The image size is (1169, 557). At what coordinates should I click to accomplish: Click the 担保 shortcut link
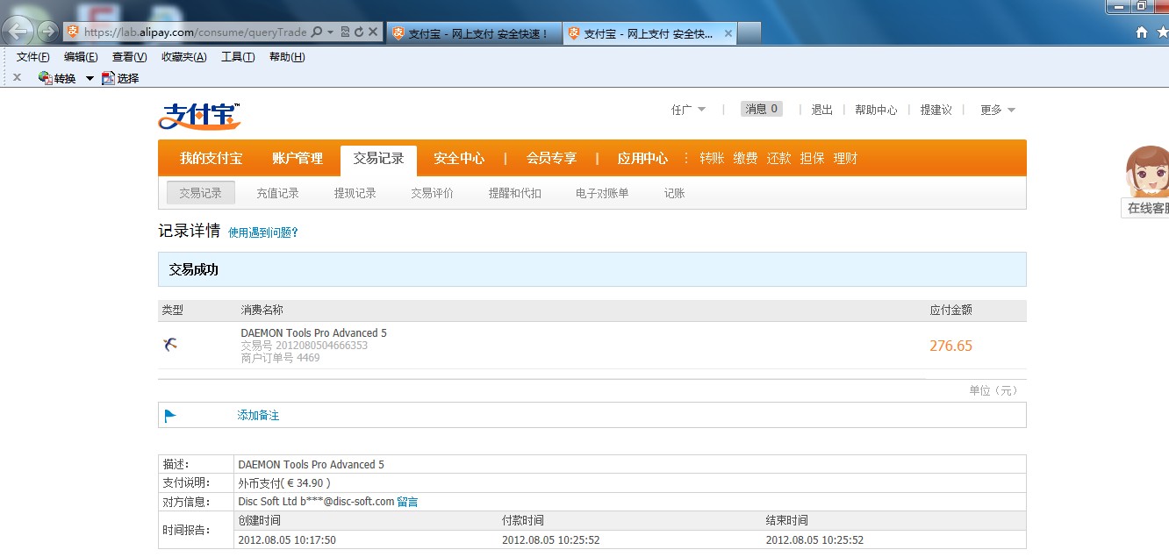tap(812, 159)
